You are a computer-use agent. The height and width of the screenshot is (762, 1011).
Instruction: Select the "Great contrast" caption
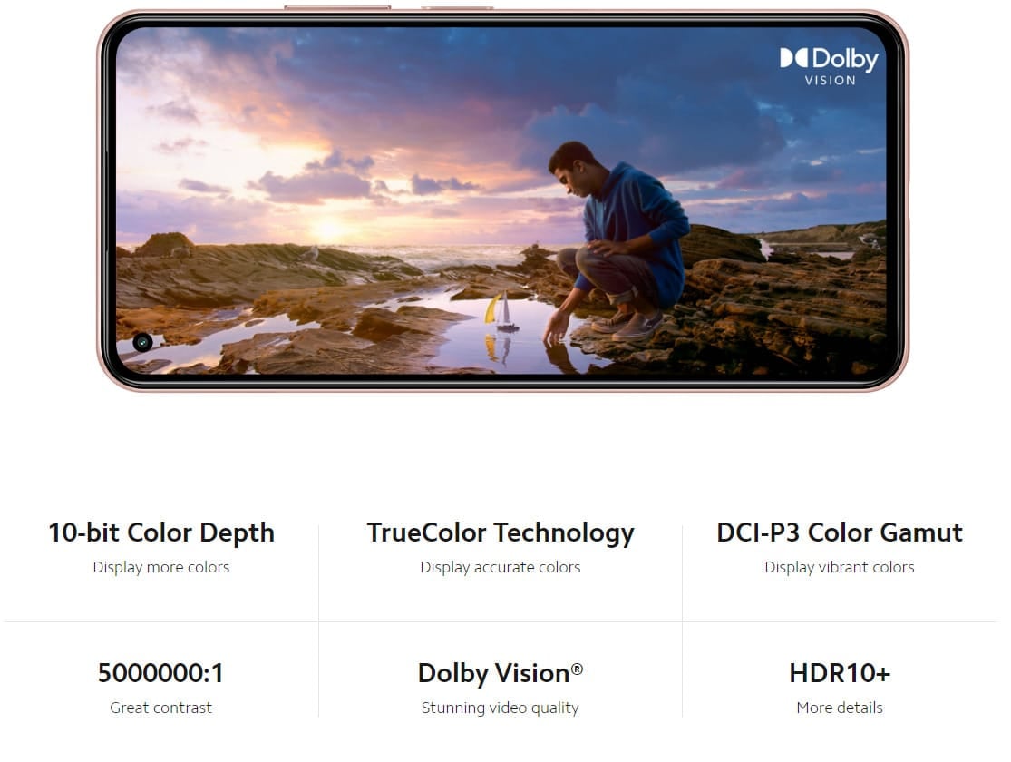point(160,708)
